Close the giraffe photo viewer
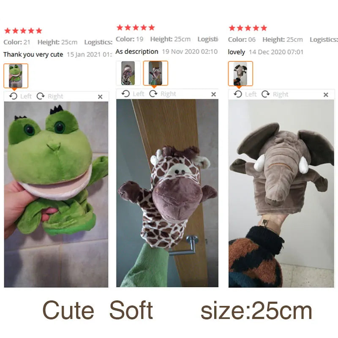This screenshot has width=338, height=338. 213,94
